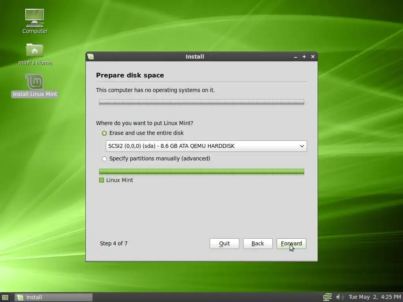The width and height of the screenshot is (403, 302).
Task: Click the gray current disk layout bar
Action: click(201, 102)
